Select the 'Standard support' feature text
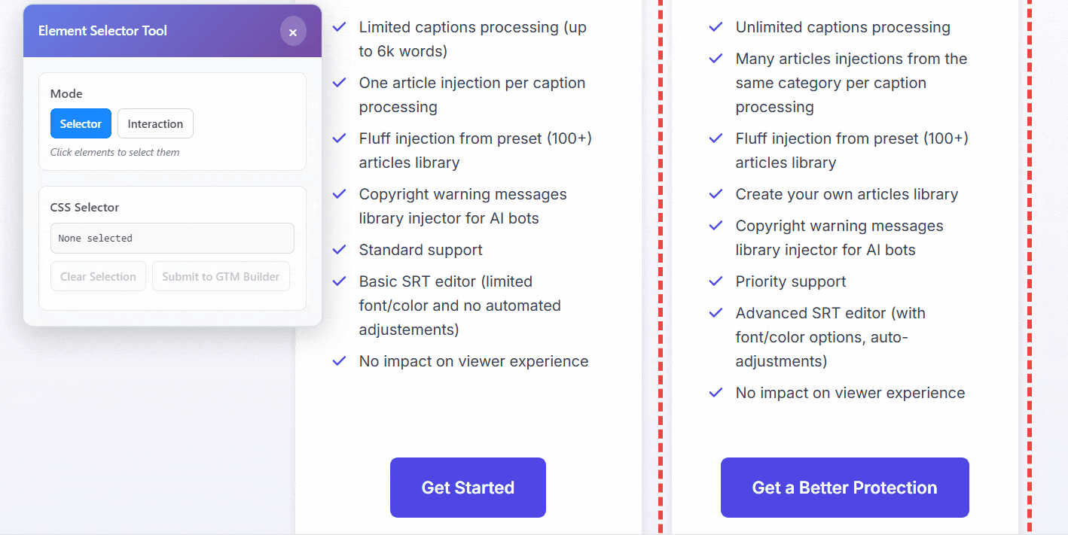This screenshot has height=535, width=1068. [x=420, y=249]
